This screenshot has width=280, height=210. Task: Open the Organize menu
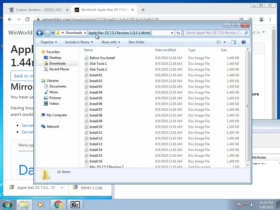point(49,42)
